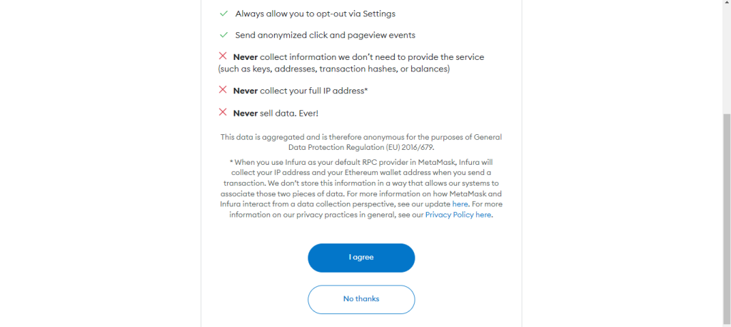Click the vertical scrollbar thumb
The image size is (731, 327).
tap(726, 219)
